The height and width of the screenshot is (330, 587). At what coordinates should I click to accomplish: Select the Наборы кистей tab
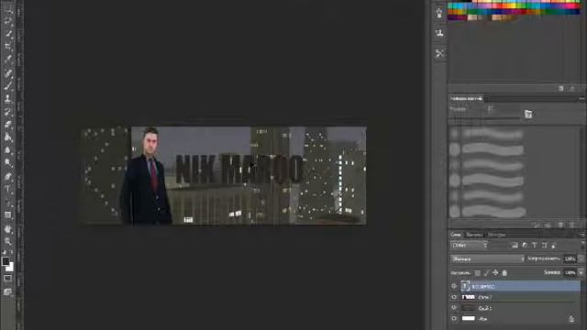coord(466,98)
